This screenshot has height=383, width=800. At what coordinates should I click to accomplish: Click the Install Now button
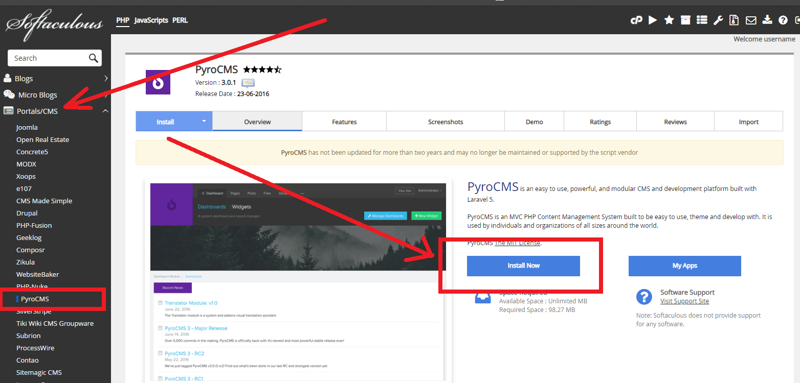[523, 266]
